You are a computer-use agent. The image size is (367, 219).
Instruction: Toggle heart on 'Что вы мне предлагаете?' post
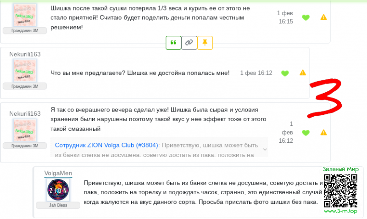[x=285, y=73]
